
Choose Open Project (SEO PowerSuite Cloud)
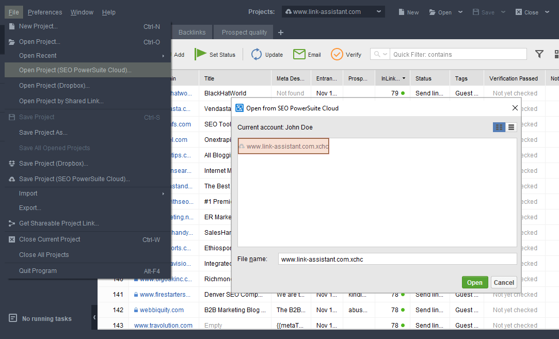(88, 70)
